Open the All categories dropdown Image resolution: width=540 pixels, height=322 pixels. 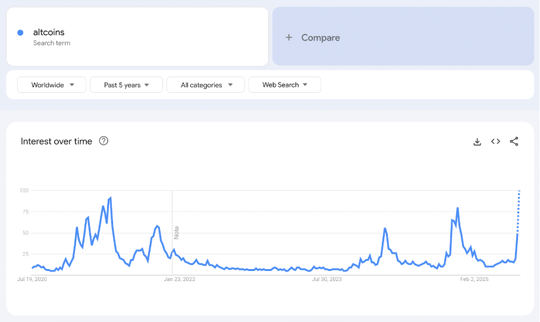(x=205, y=85)
